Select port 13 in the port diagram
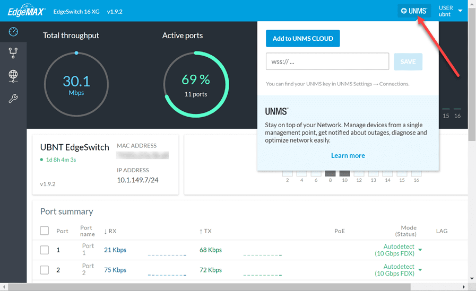 [x=373, y=174]
